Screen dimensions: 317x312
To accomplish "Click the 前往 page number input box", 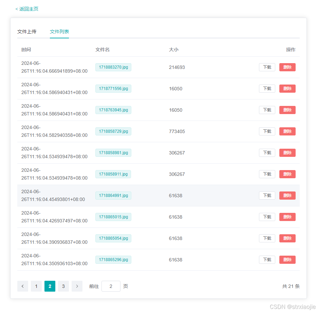I will 111,286.
